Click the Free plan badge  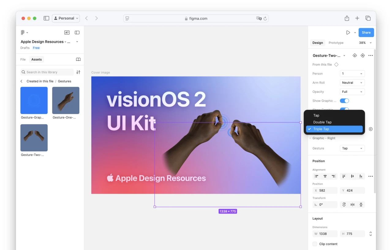(x=36, y=48)
